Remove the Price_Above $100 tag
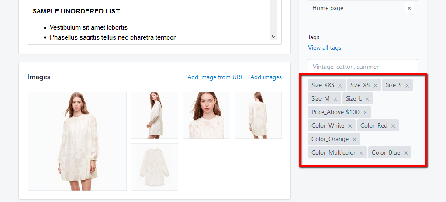Screen dimensions: 446x202 pyautogui.click(x=365, y=112)
